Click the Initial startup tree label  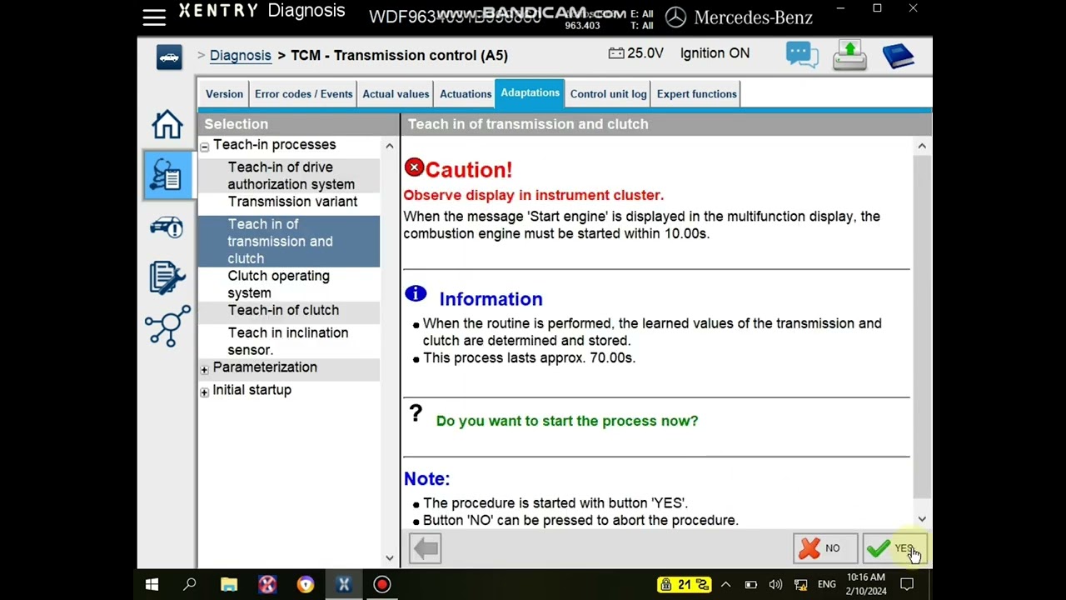252,390
